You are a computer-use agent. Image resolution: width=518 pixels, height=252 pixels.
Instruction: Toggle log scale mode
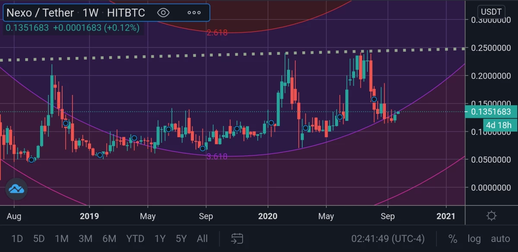pyautogui.click(x=474, y=239)
